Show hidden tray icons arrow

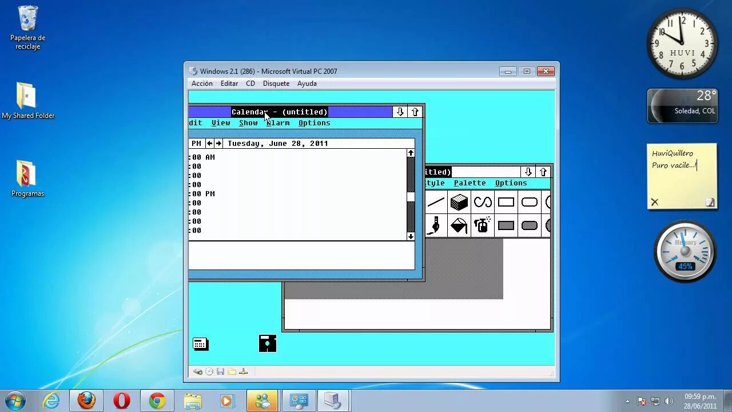click(627, 401)
